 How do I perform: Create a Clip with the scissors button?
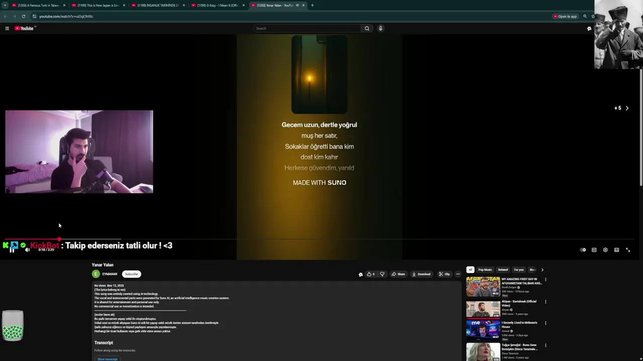pyautogui.click(x=444, y=274)
